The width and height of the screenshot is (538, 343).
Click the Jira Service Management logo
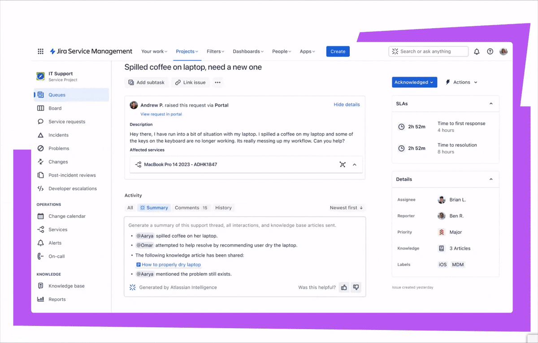91,52
